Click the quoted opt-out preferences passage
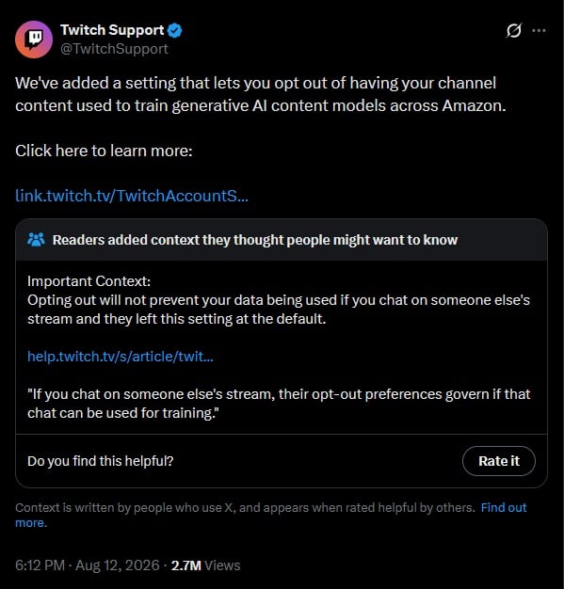The image size is (564, 589). 279,404
